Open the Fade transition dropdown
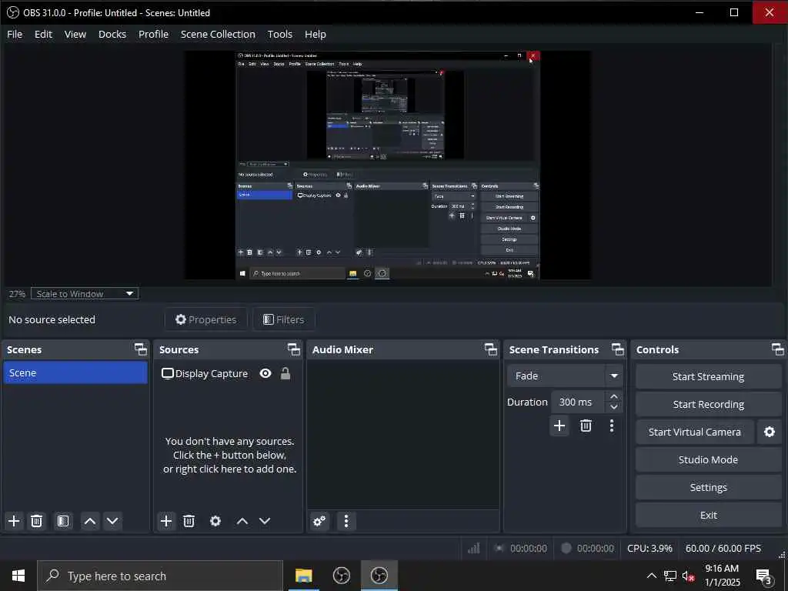The width and height of the screenshot is (788, 591). click(565, 376)
